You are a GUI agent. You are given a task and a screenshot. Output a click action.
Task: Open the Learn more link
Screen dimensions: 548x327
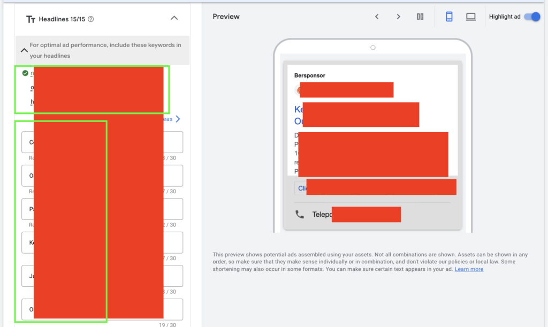(x=469, y=269)
